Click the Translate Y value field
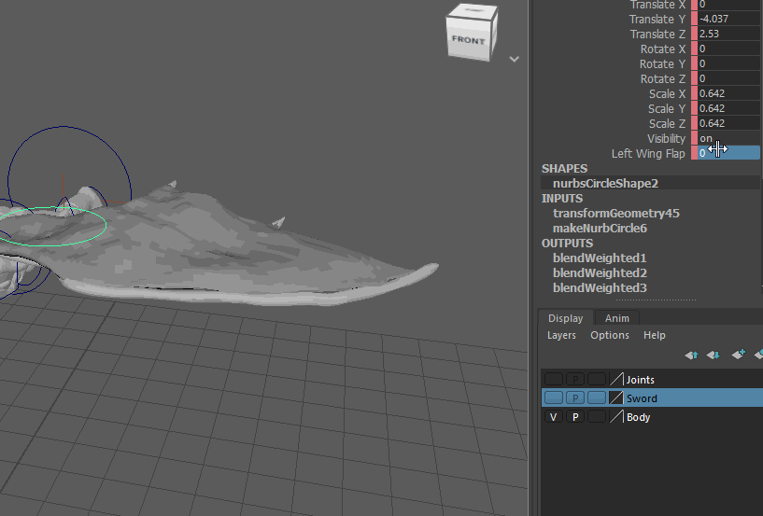 click(728, 19)
